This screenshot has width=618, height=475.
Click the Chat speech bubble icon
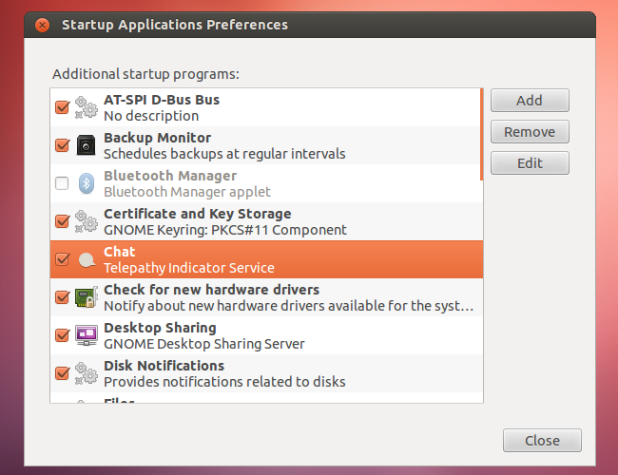(x=86, y=259)
